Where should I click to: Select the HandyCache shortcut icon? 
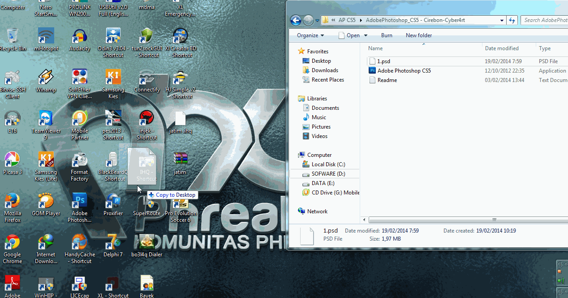(x=80, y=249)
